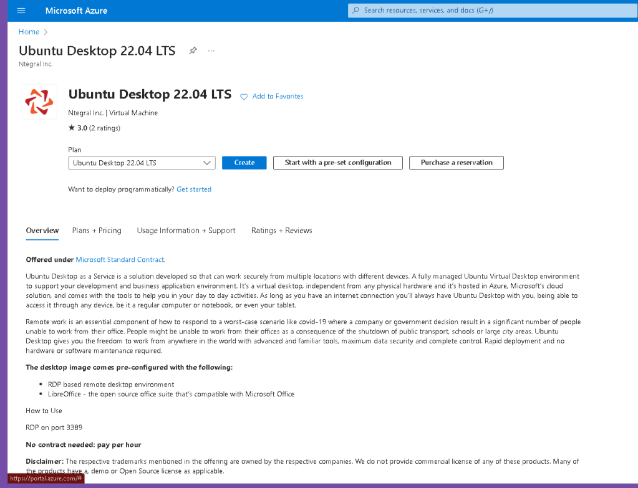The height and width of the screenshot is (488, 638).
Task: Open the Get started link
Action: coord(194,189)
